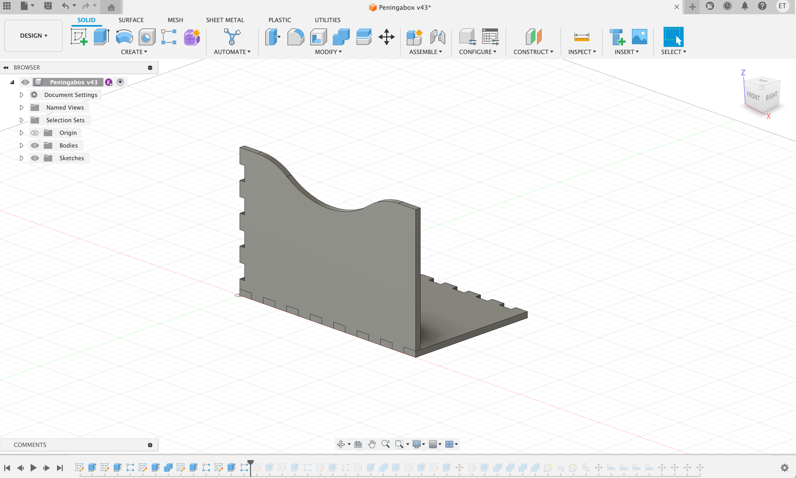This screenshot has width=796, height=478.
Task: Select the New Component tool
Action: [414, 37]
